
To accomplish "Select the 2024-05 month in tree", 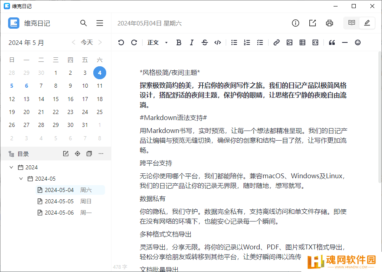I will point(42,179).
